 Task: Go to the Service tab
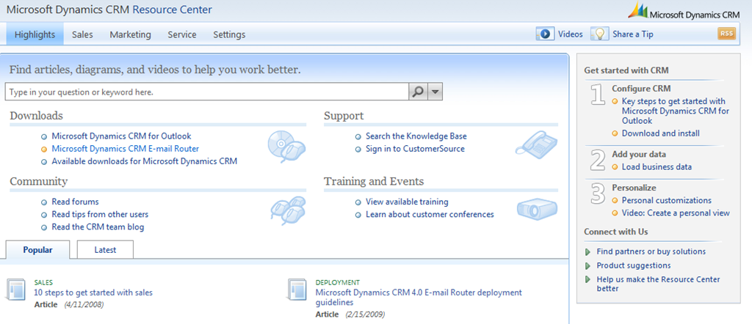pos(182,34)
